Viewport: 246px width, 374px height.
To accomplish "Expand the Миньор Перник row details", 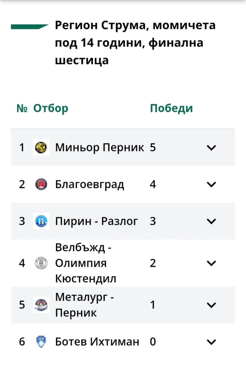I will (x=211, y=148).
